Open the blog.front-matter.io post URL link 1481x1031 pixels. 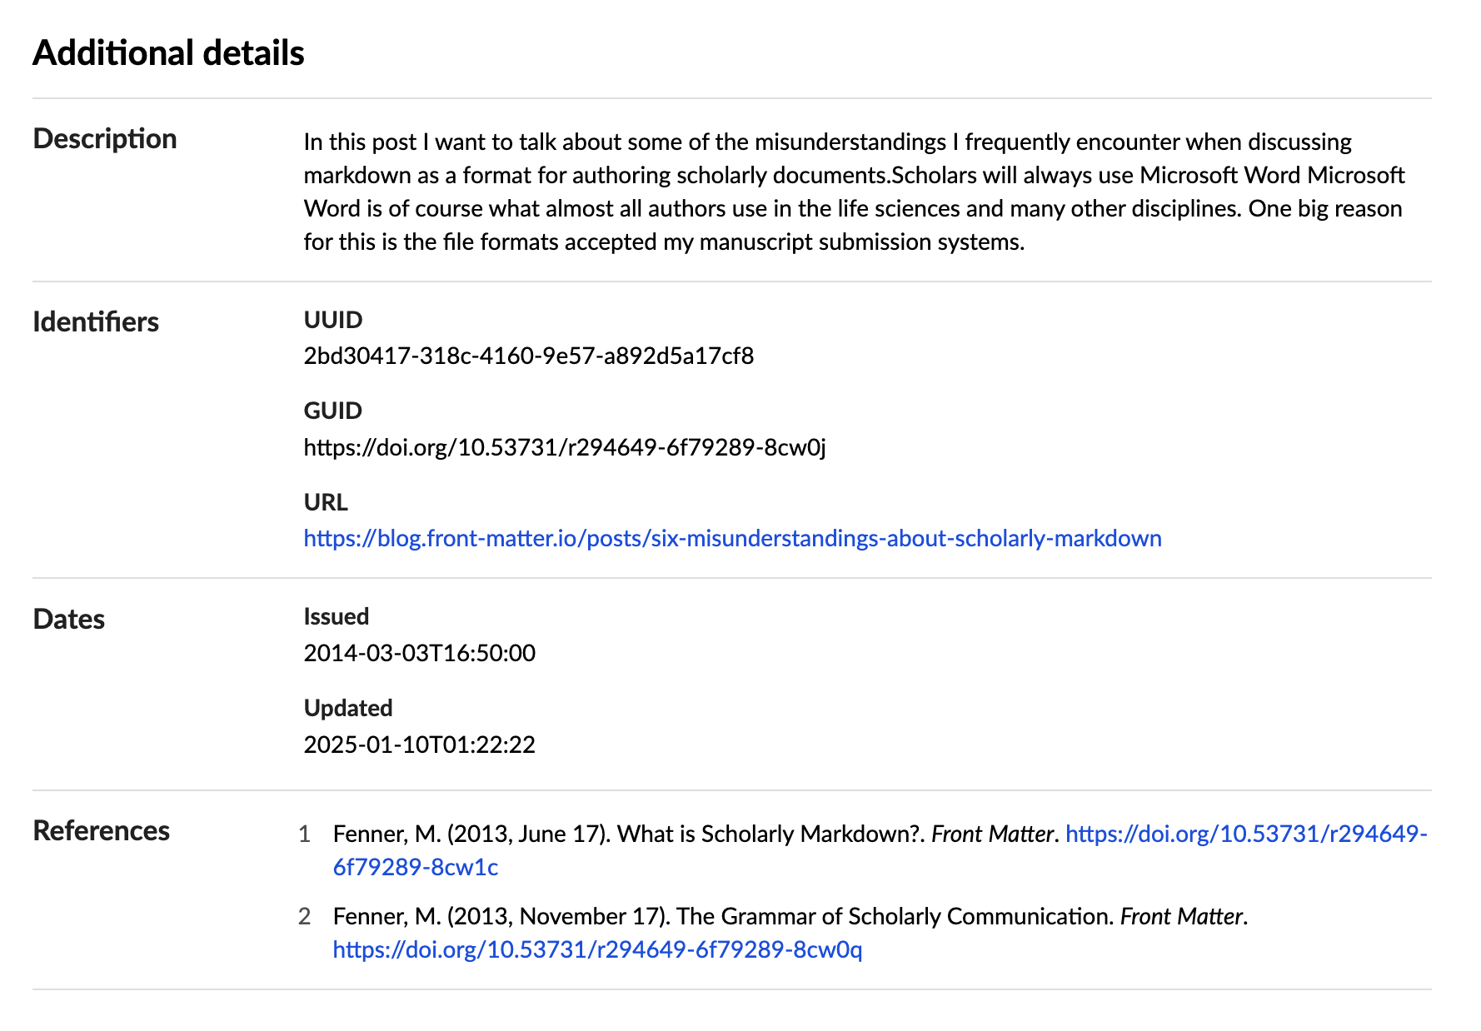pyautogui.click(x=732, y=539)
